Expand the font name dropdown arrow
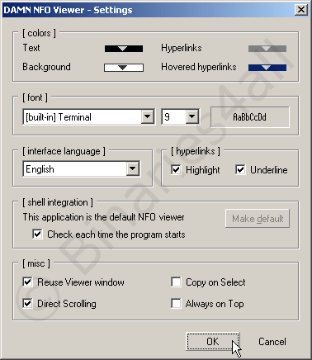This screenshot has height=360, width=312. point(148,117)
